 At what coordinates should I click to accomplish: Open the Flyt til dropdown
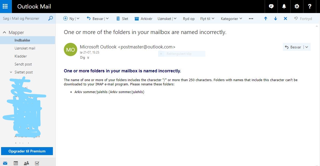pos(207,19)
